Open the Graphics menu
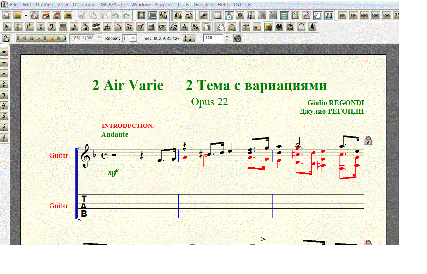 (x=203, y=5)
